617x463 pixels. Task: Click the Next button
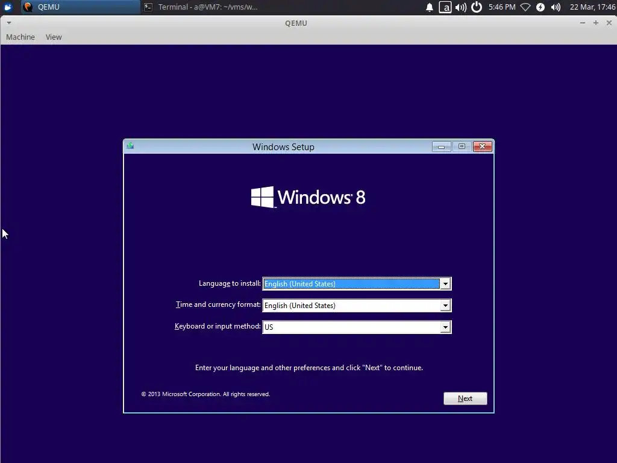[465, 398]
